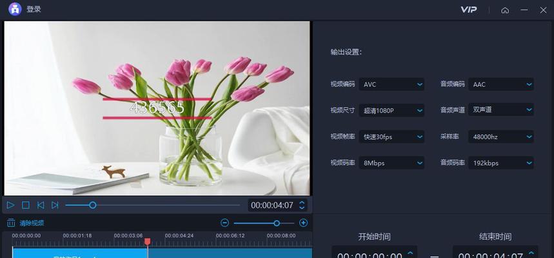Open the 视频尺寸 超清1080P dropdown
This screenshot has height=258, width=554.
[391, 110]
